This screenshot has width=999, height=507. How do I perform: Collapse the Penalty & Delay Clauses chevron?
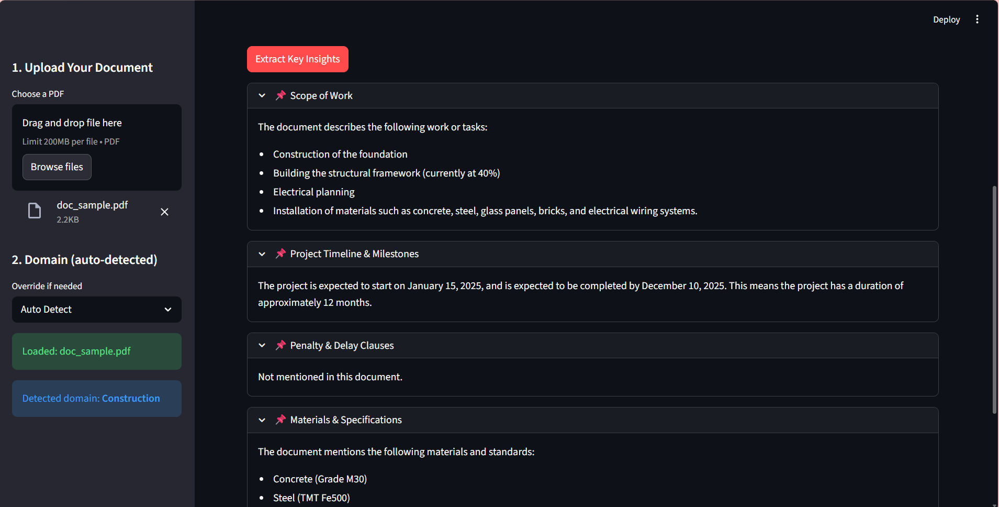(x=262, y=345)
